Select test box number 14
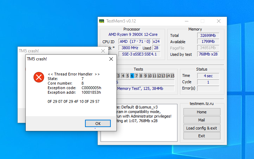Viewport: 254px width, 159px height. click(168, 76)
